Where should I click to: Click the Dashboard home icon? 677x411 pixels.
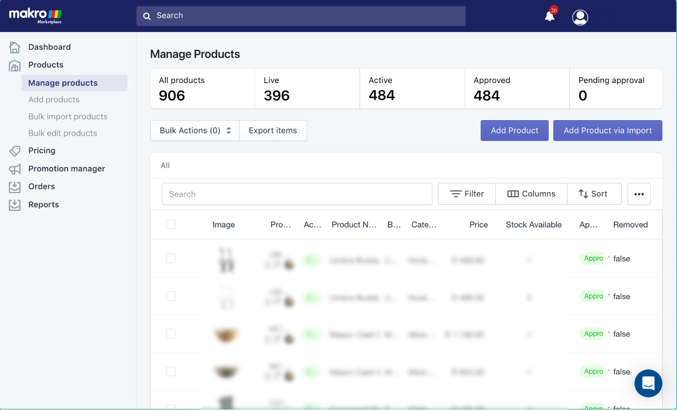coord(15,47)
